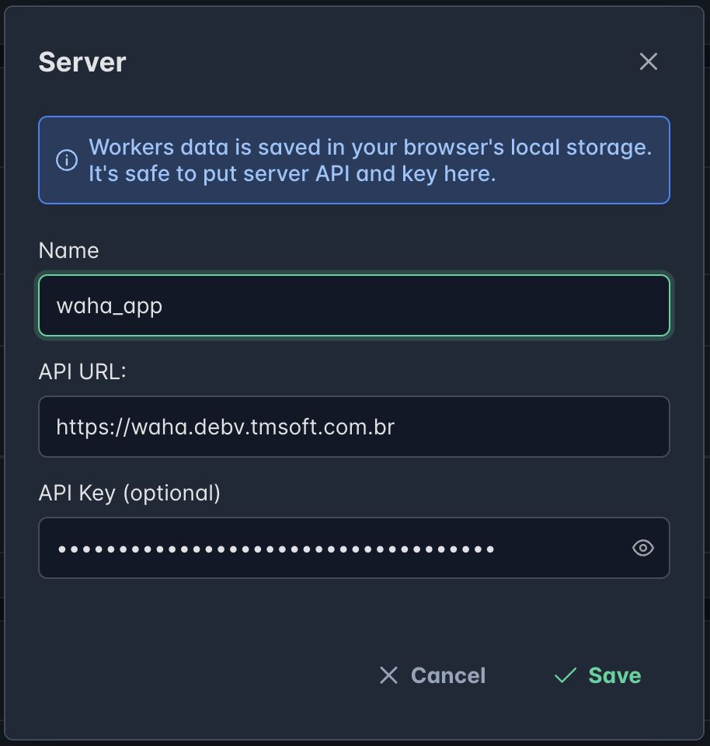Click the 'API URL:' label
710x746 pixels.
(82, 371)
